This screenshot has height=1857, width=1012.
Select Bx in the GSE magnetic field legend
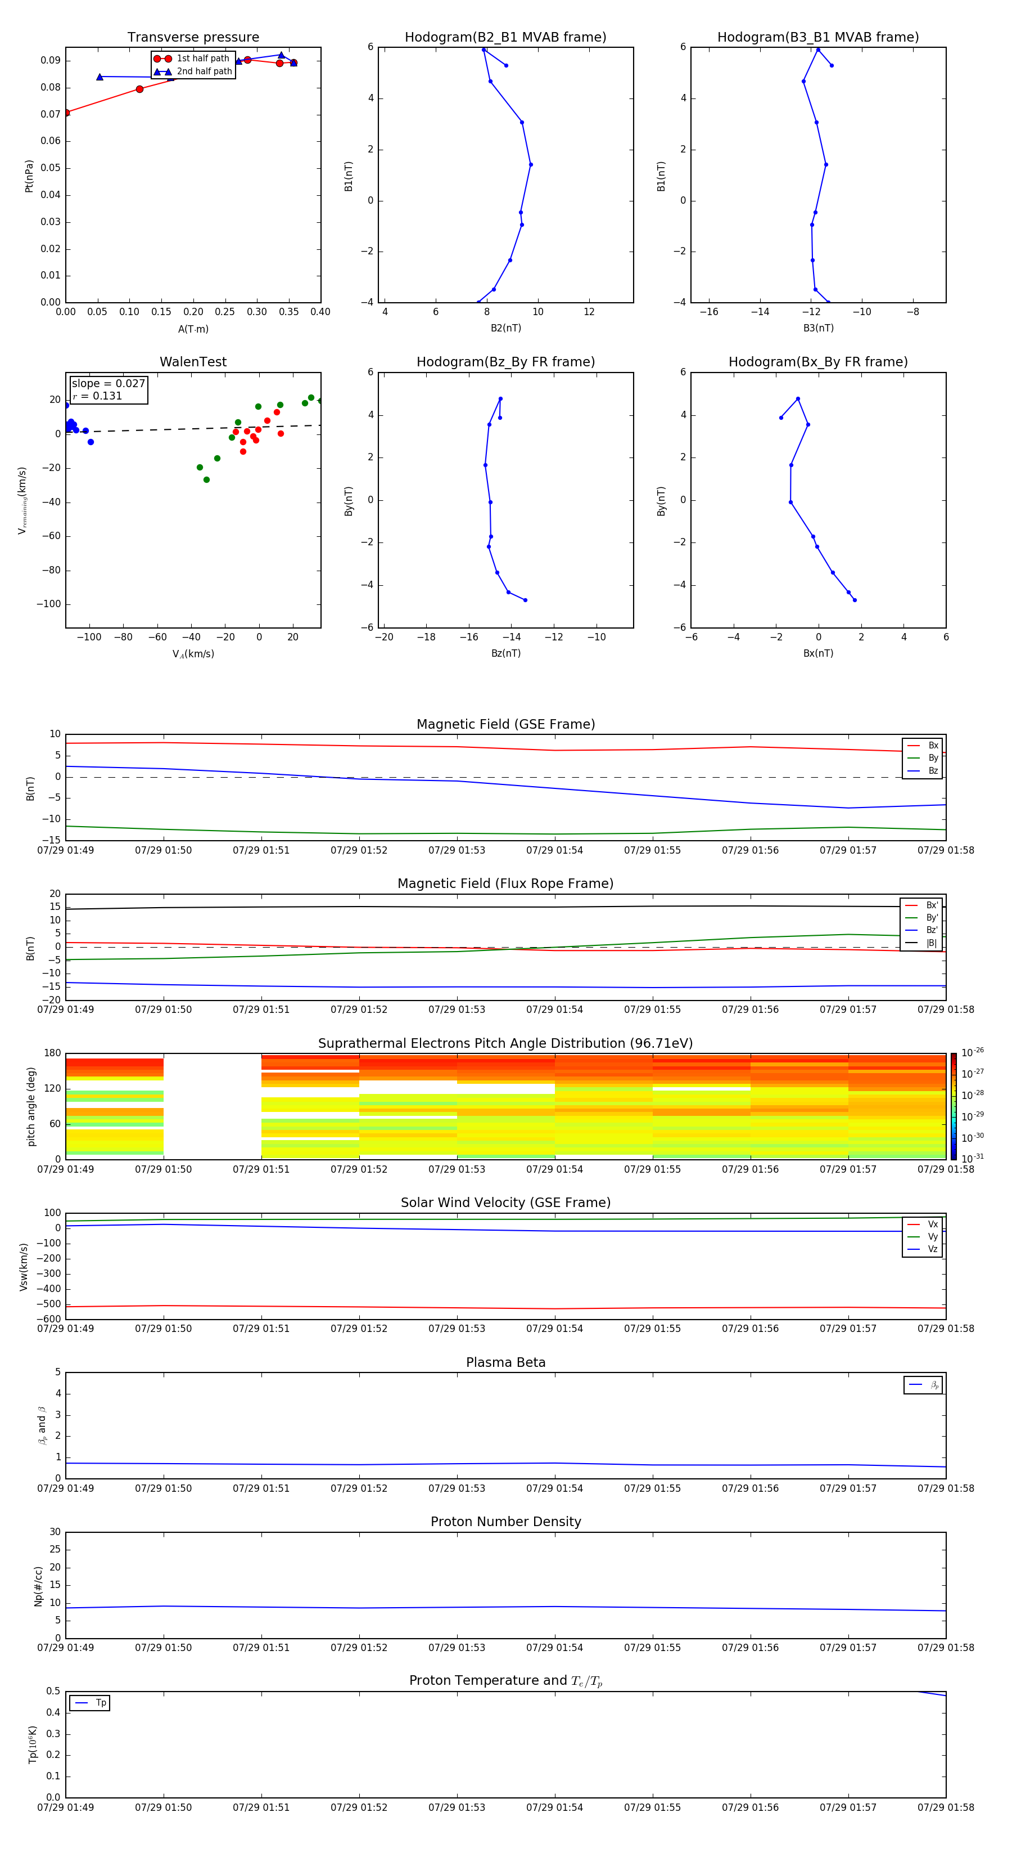coord(923,746)
